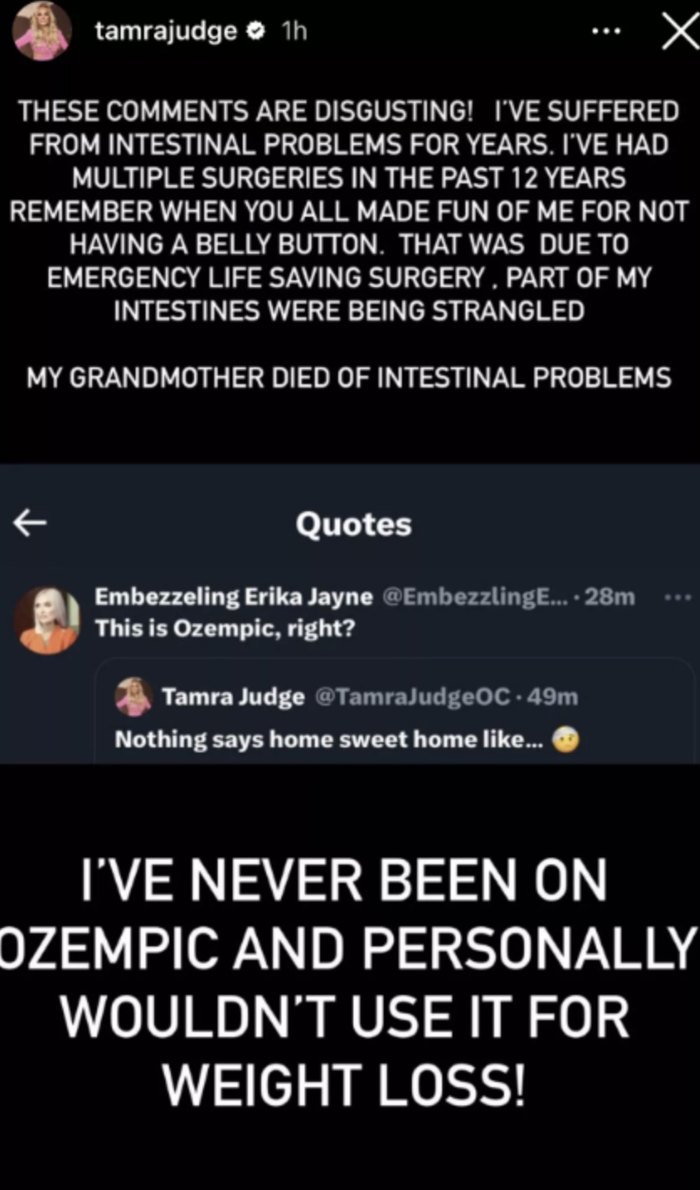Click the emoji at the end of the quoted tweet

[568, 741]
